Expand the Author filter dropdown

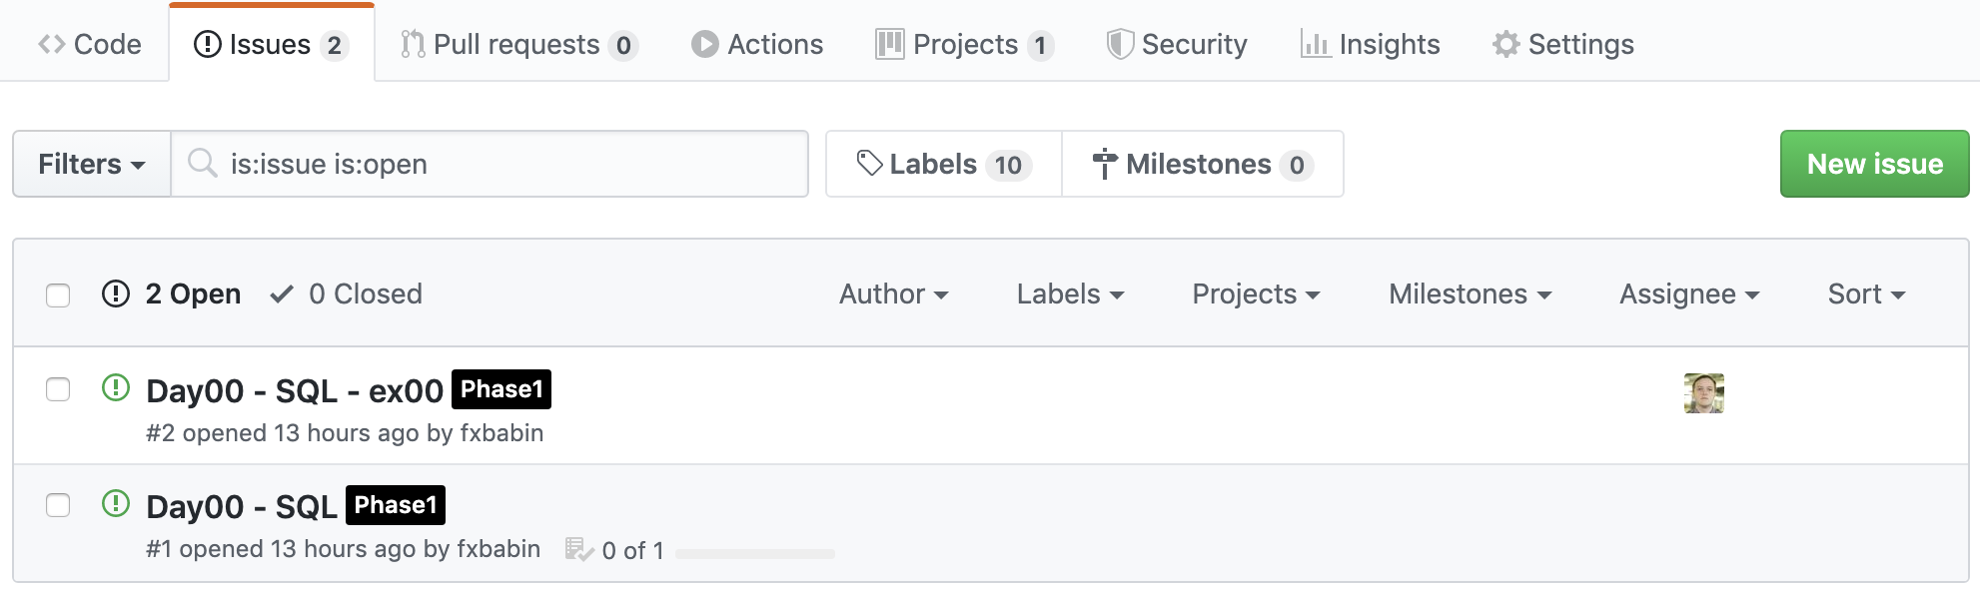click(x=893, y=295)
